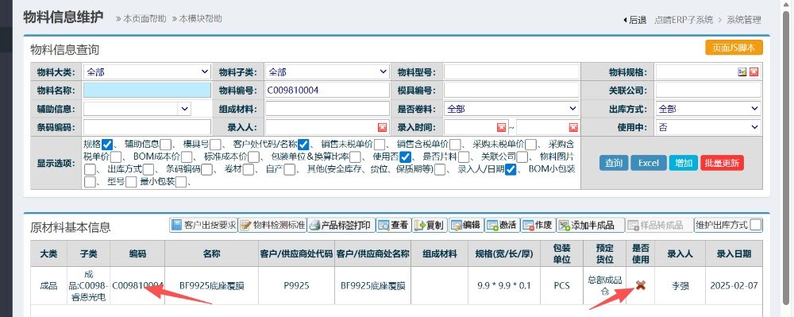Click the red 批量更新 button
Image resolution: width=794 pixels, height=317 pixels.
(722, 163)
